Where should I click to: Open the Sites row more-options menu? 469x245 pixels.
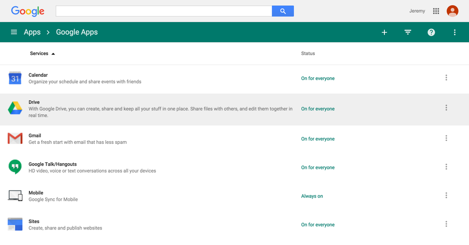446,224
